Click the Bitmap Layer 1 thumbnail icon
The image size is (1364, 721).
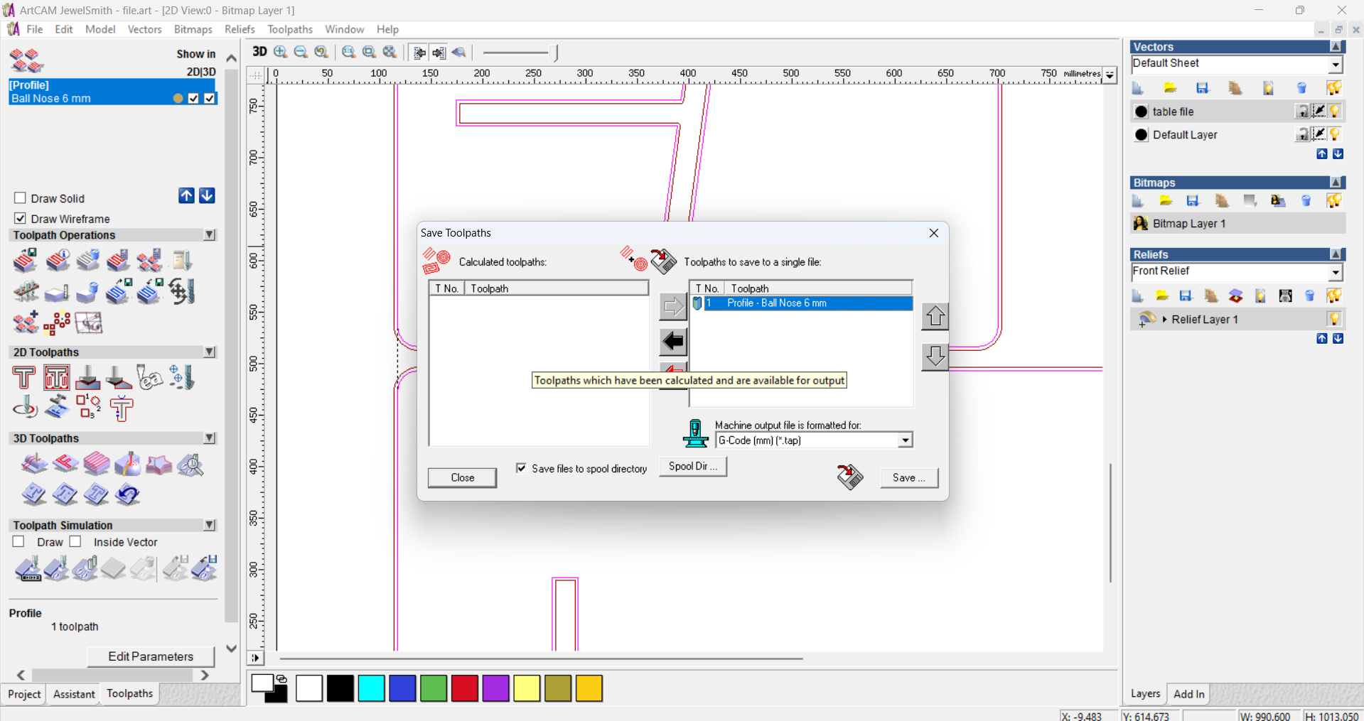1141,223
